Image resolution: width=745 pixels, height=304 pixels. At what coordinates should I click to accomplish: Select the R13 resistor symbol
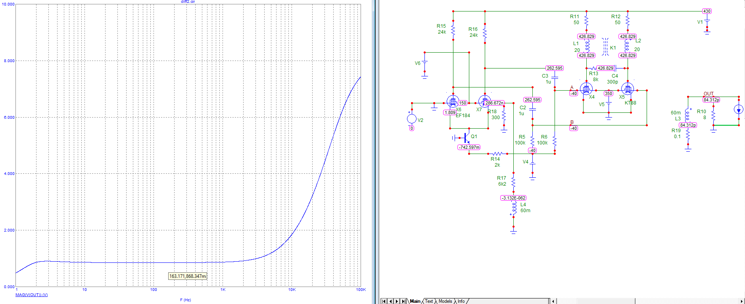click(x=593, y=68)
